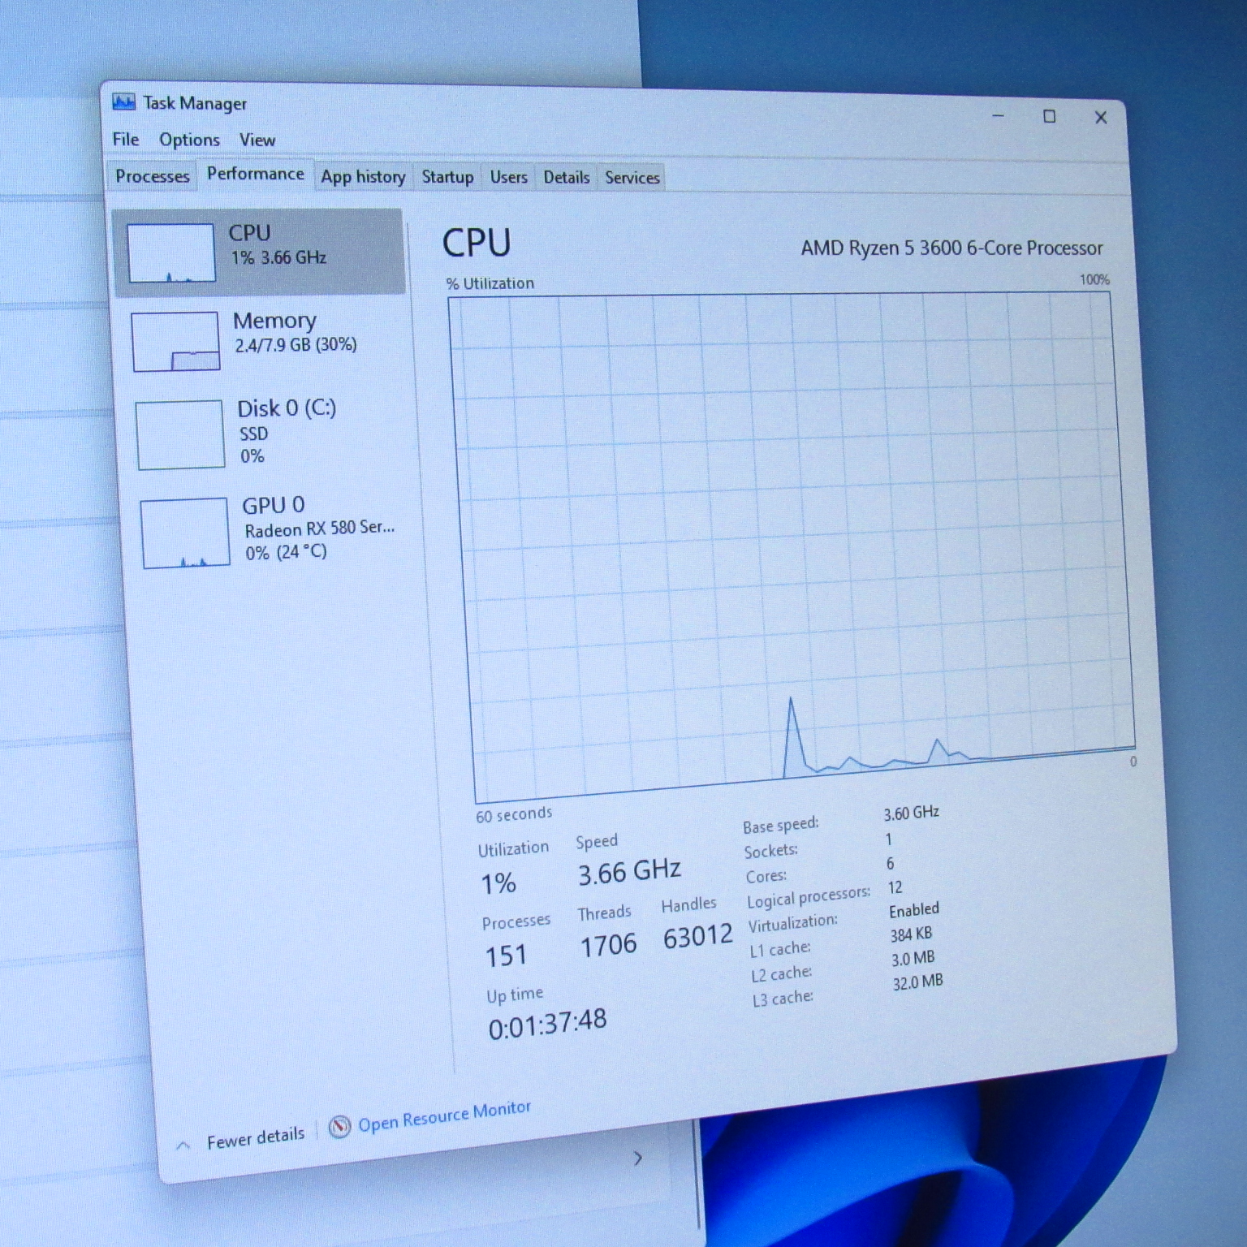Viewport: 1247px width, 1247px height.
Task: Maximize the Task Manager window
Action: pos(1049,117)
